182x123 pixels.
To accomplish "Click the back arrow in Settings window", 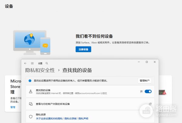I will tap(25, 63).
